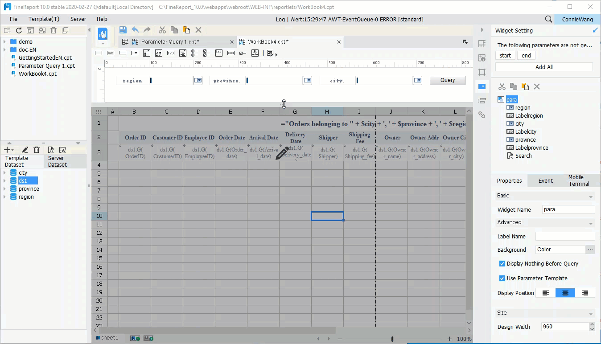The height and width of the screenshot is (344, 601).
Task: Click the Background color ellipsis button
Action: (x=590, y=250)
